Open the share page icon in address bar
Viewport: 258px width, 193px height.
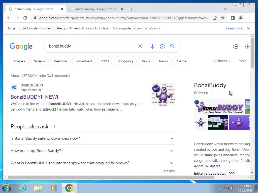click(x=215, y=18)
